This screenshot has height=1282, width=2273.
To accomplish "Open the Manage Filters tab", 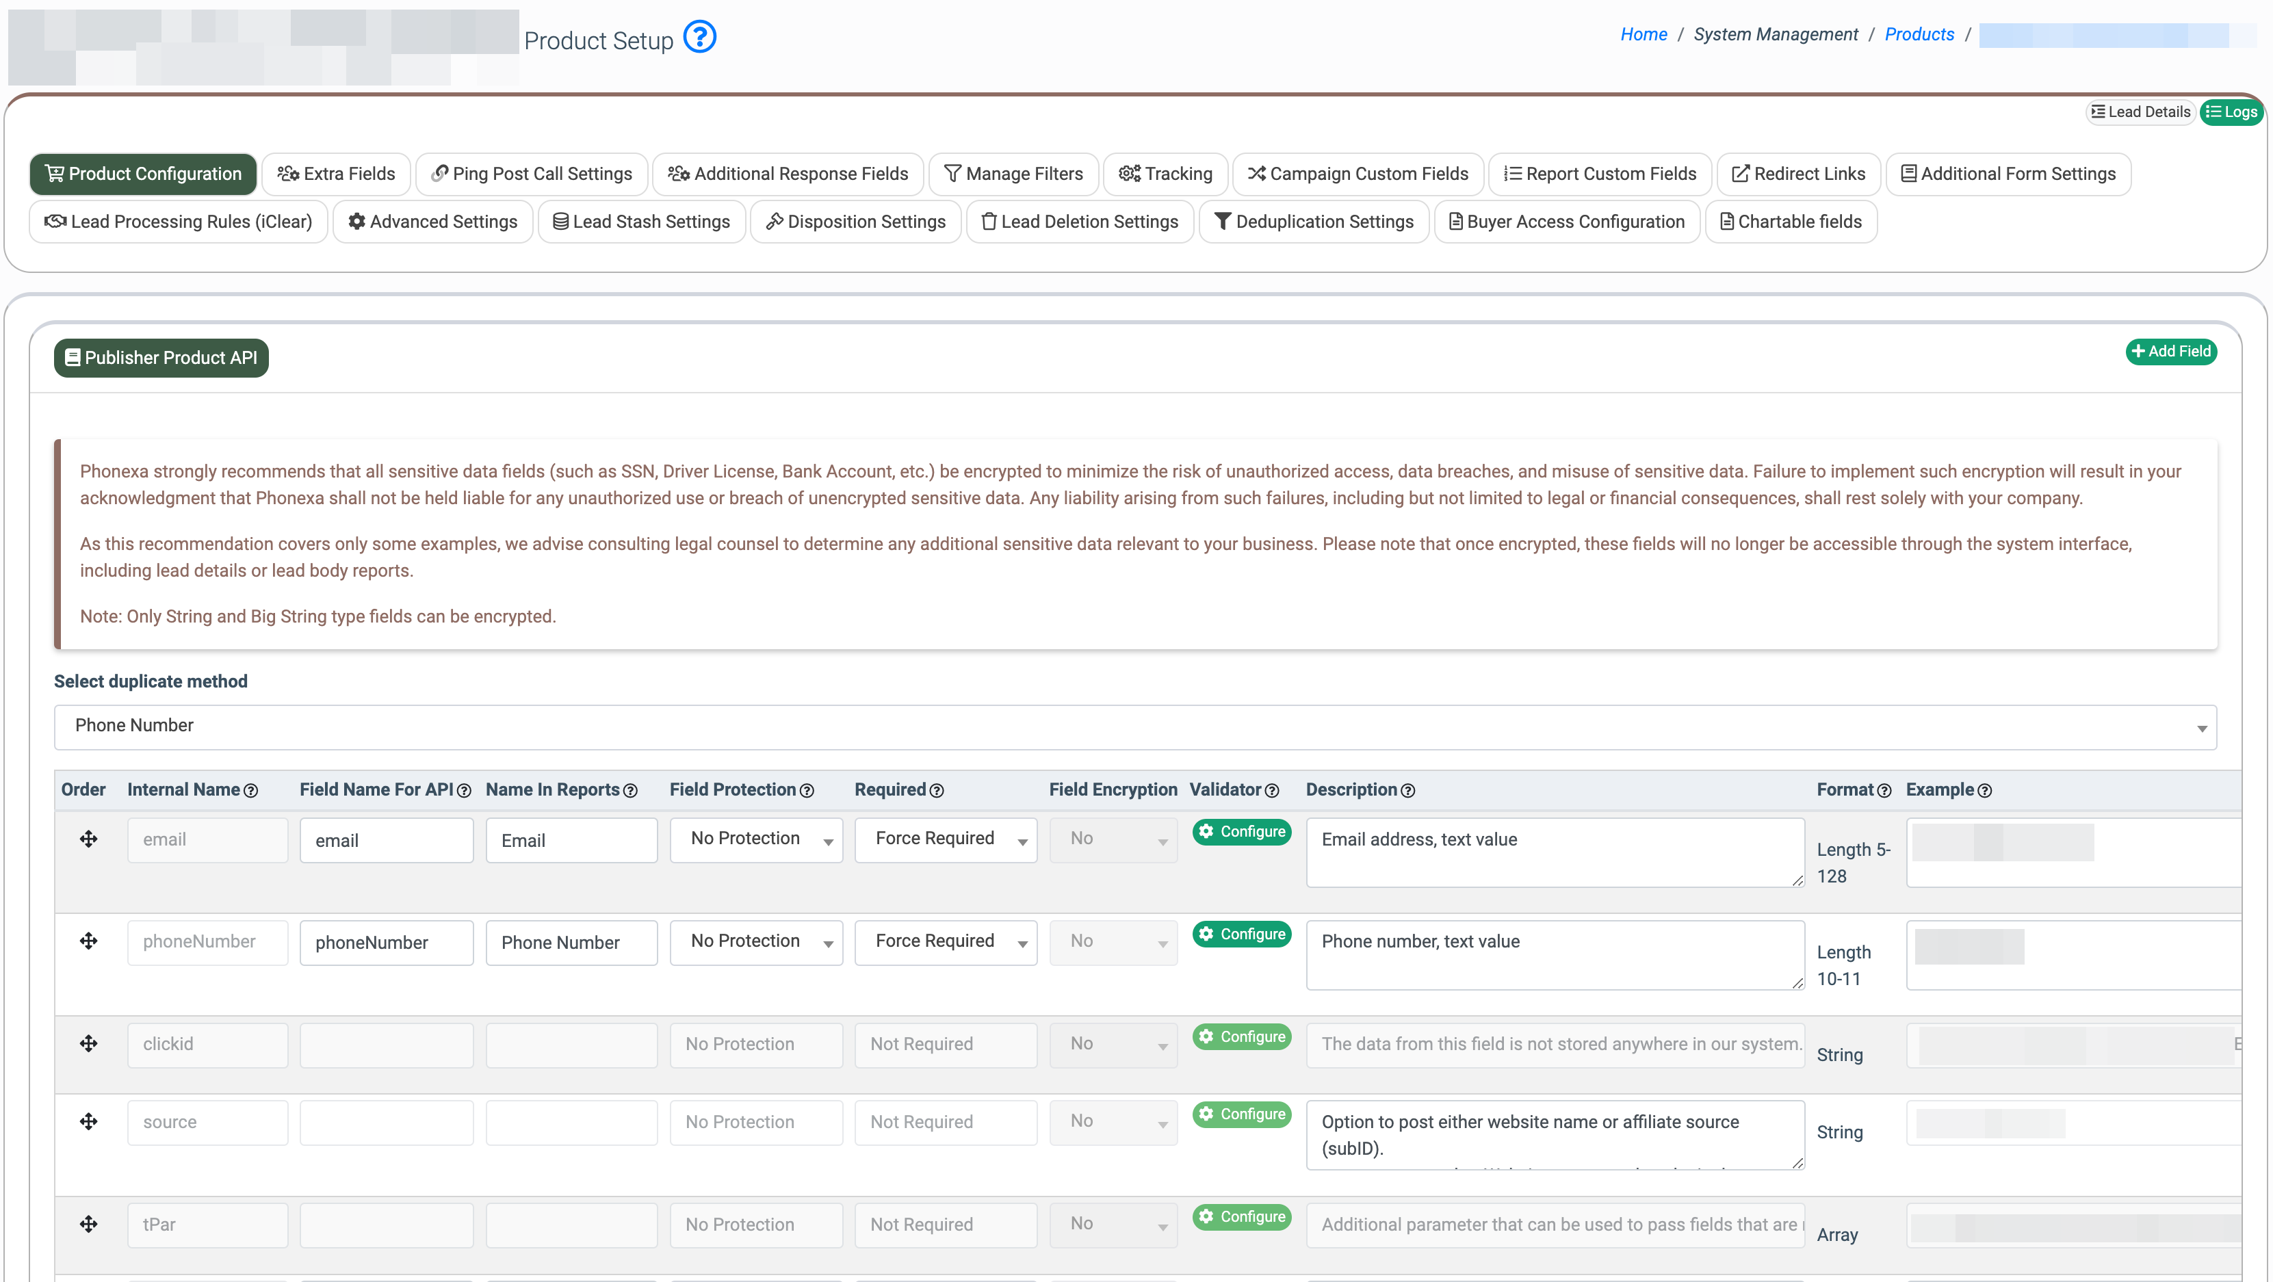I will coord(1014,174).
